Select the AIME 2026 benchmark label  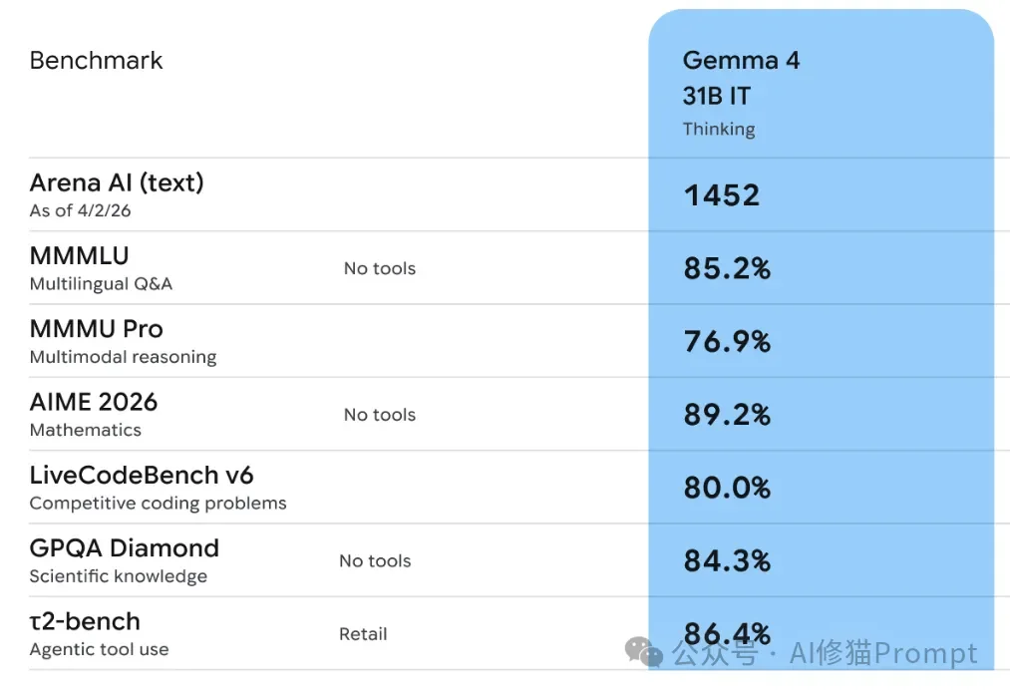94,402
